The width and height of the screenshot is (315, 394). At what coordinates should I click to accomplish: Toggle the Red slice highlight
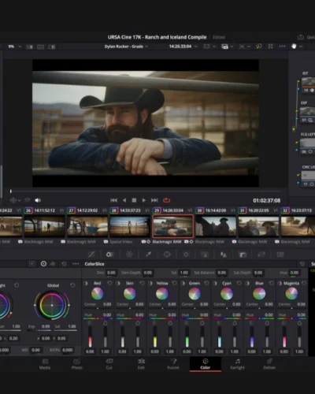point(86,283)
